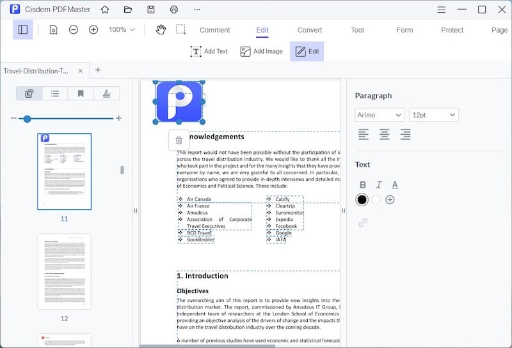
Task: Delete selected image with trash icon
Action: click(179, 140)
